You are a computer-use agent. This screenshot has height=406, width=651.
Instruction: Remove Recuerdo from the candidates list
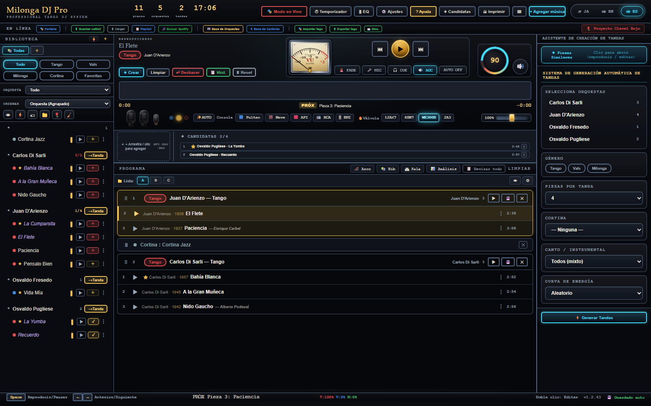[524, 155]
